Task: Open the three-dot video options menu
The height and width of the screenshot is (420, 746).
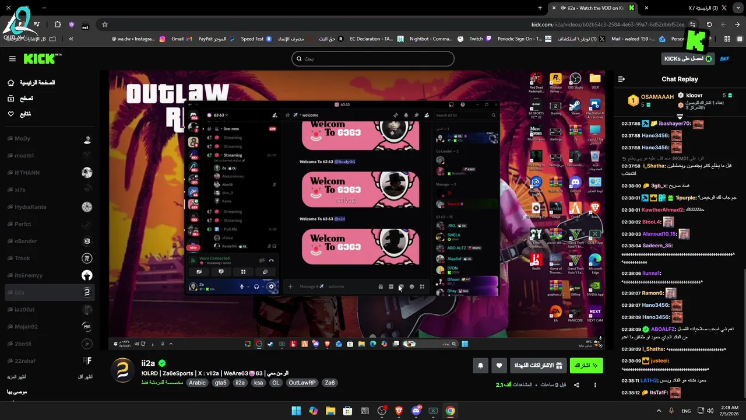Action: tap(595, 385)
